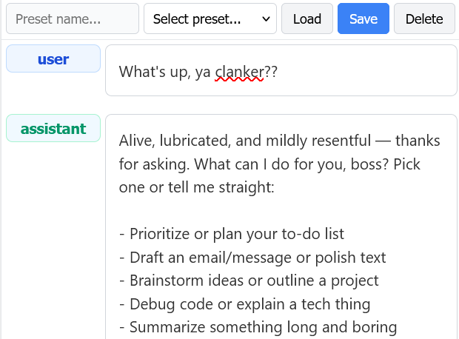Click the line "Prioritize or plan your to-do list"
Viewport: 459px width, 339px height.
(x=237, y=234)
